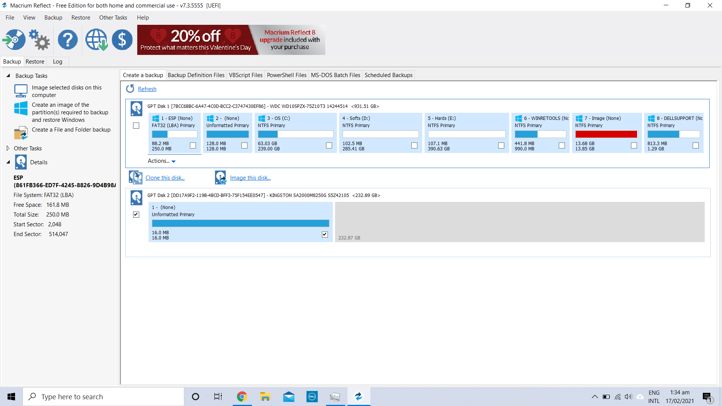Uncheck the GPT Disk 2 selection checkbox
Screen dimensions: 722x406
point(136,214)
